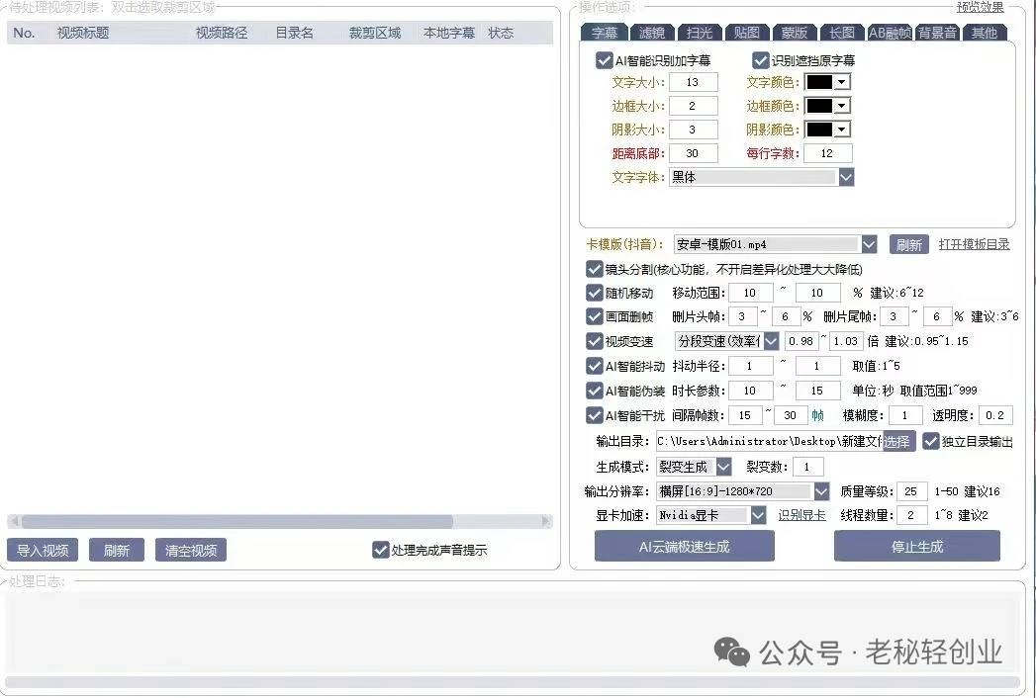The height and width of the screenshot is (698, 1036).
Task: Expand the 卡模版 template dropdown
Action: click(869, 244)
